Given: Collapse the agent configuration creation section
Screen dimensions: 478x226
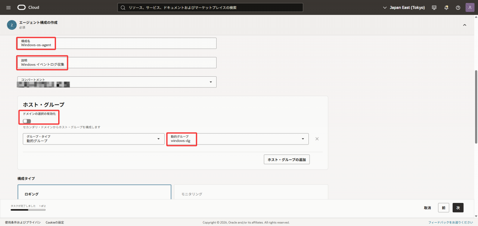Looking at the screenshot, I should [465, 25].
